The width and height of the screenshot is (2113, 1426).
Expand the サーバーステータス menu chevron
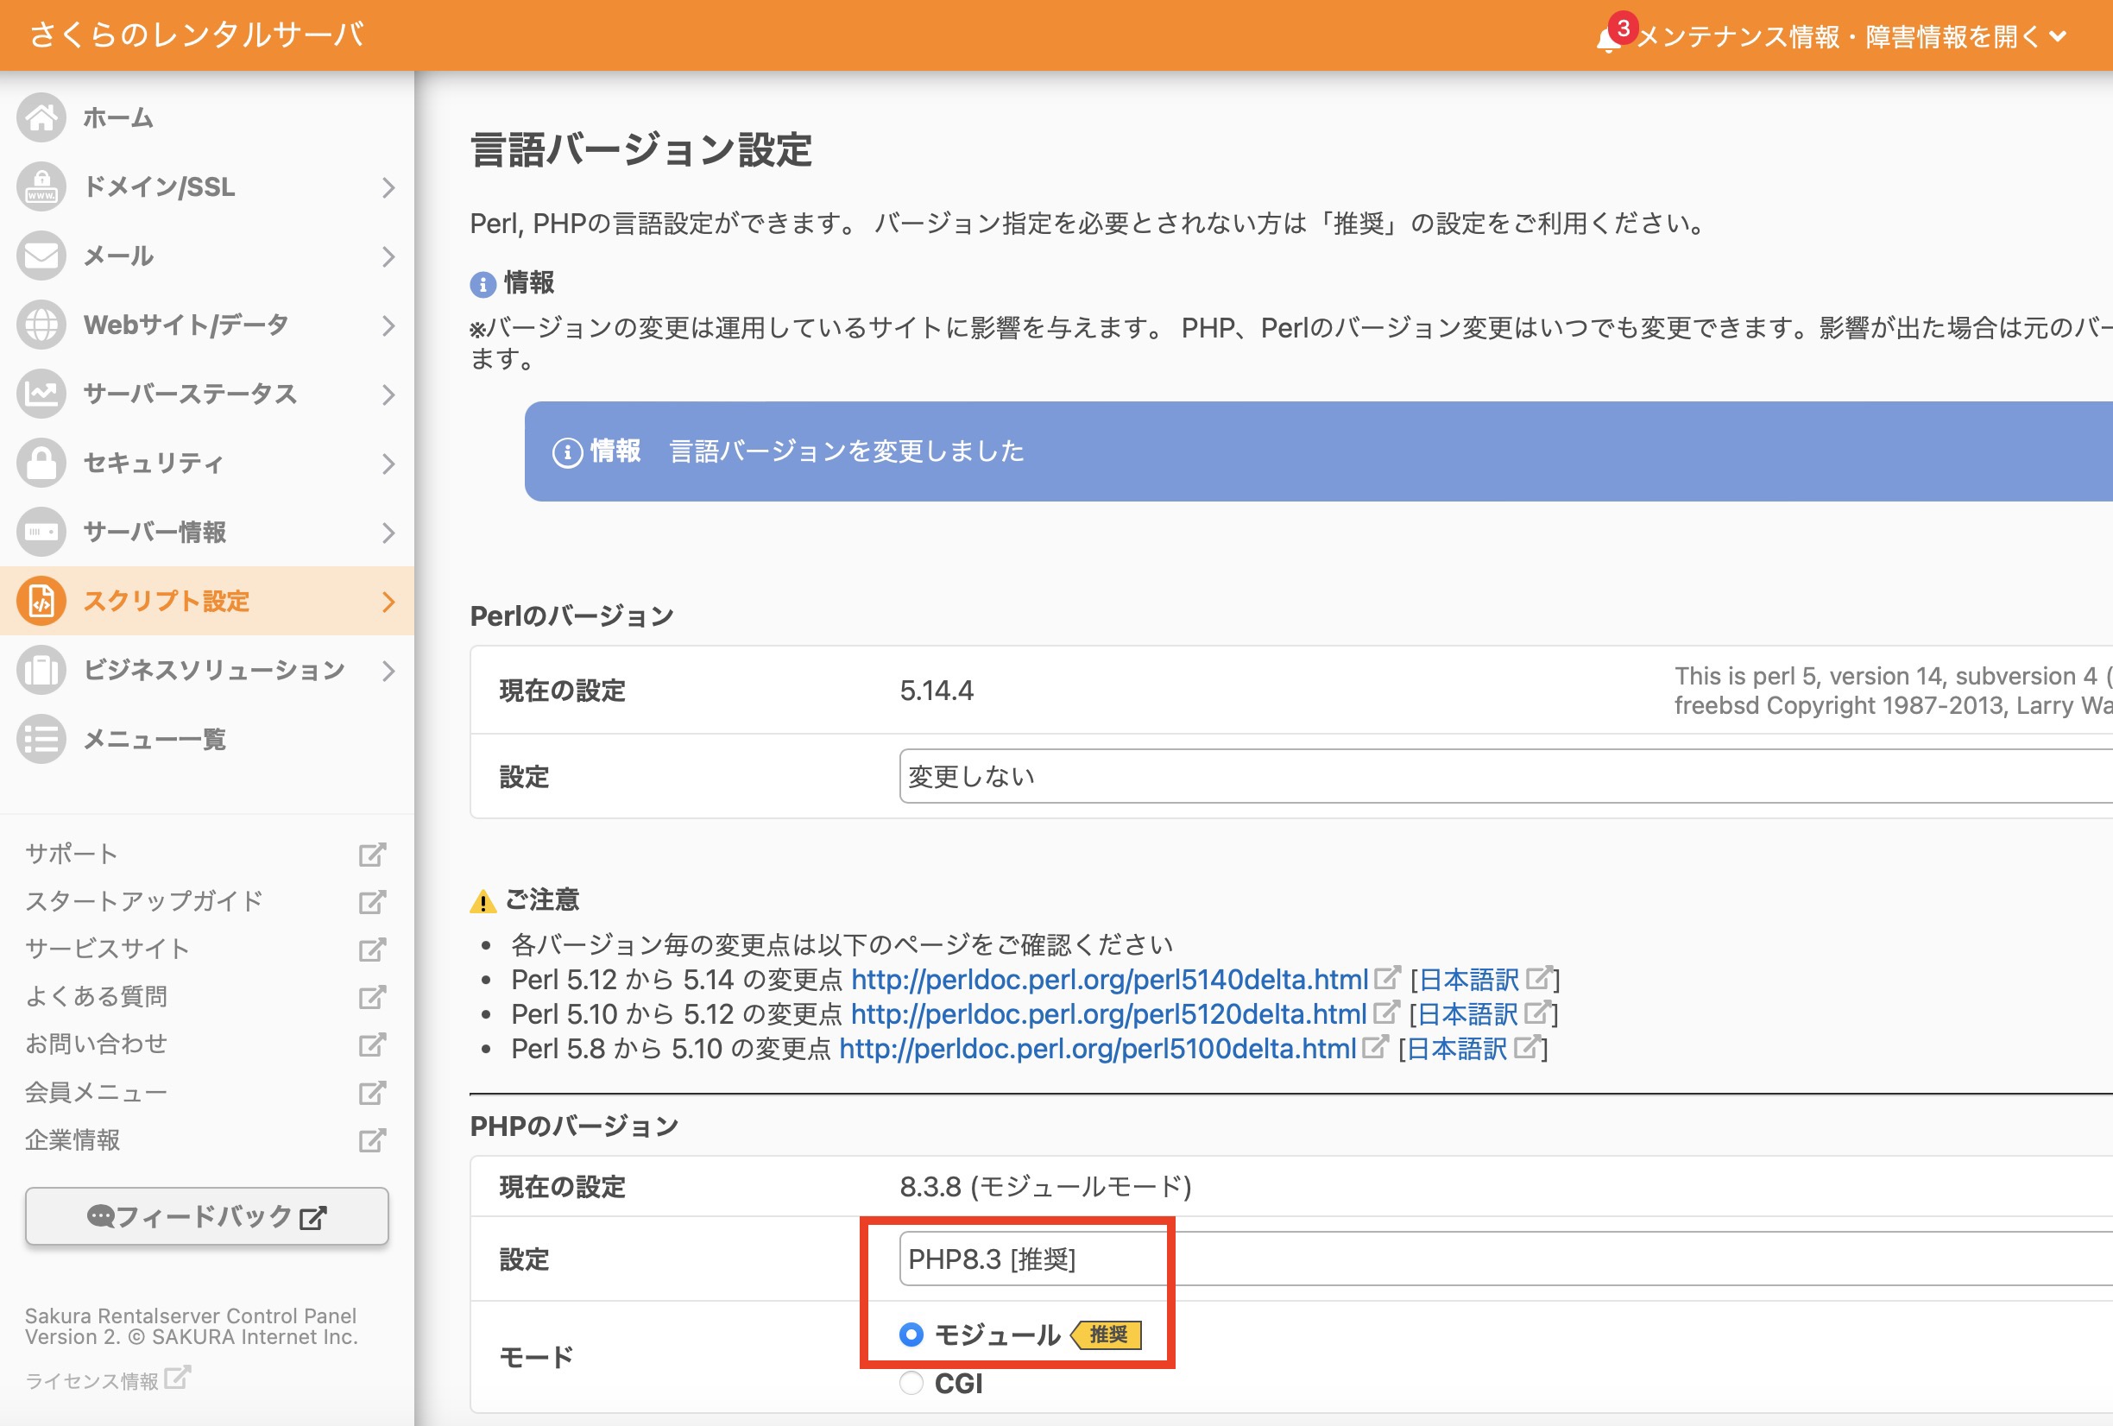pyautogui.click(x=388, y=394)
